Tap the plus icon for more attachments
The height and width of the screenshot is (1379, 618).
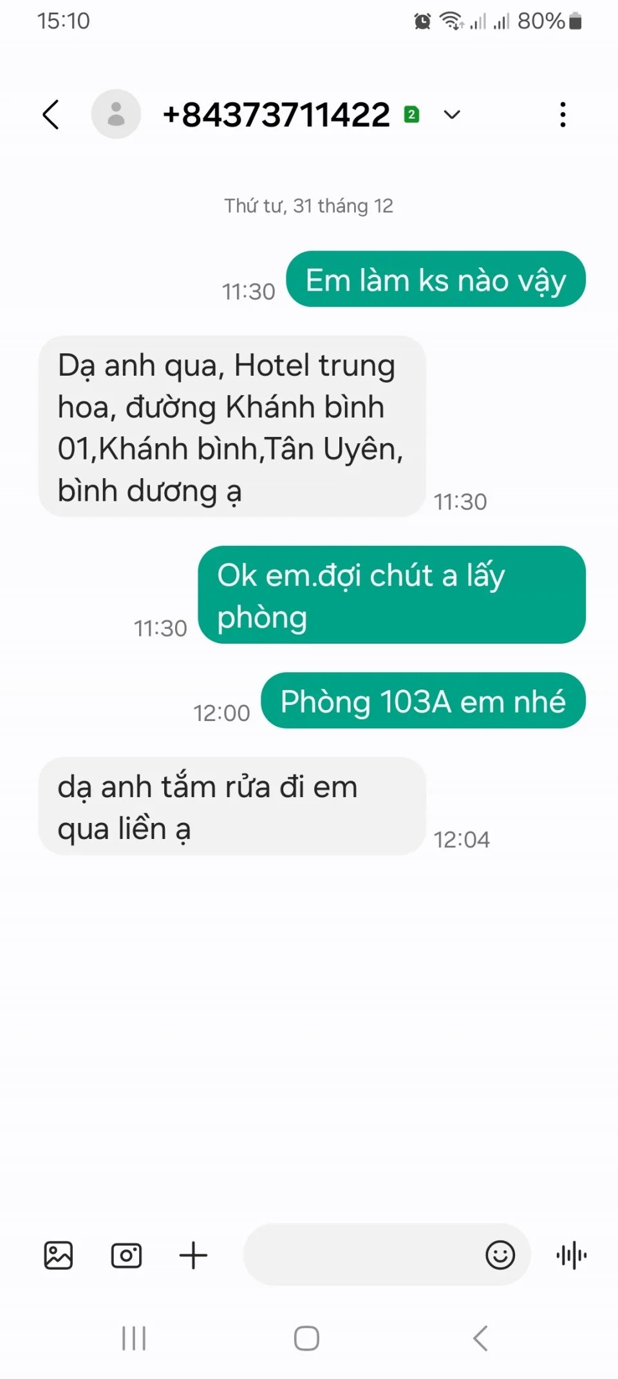[x=193, y=1255]
